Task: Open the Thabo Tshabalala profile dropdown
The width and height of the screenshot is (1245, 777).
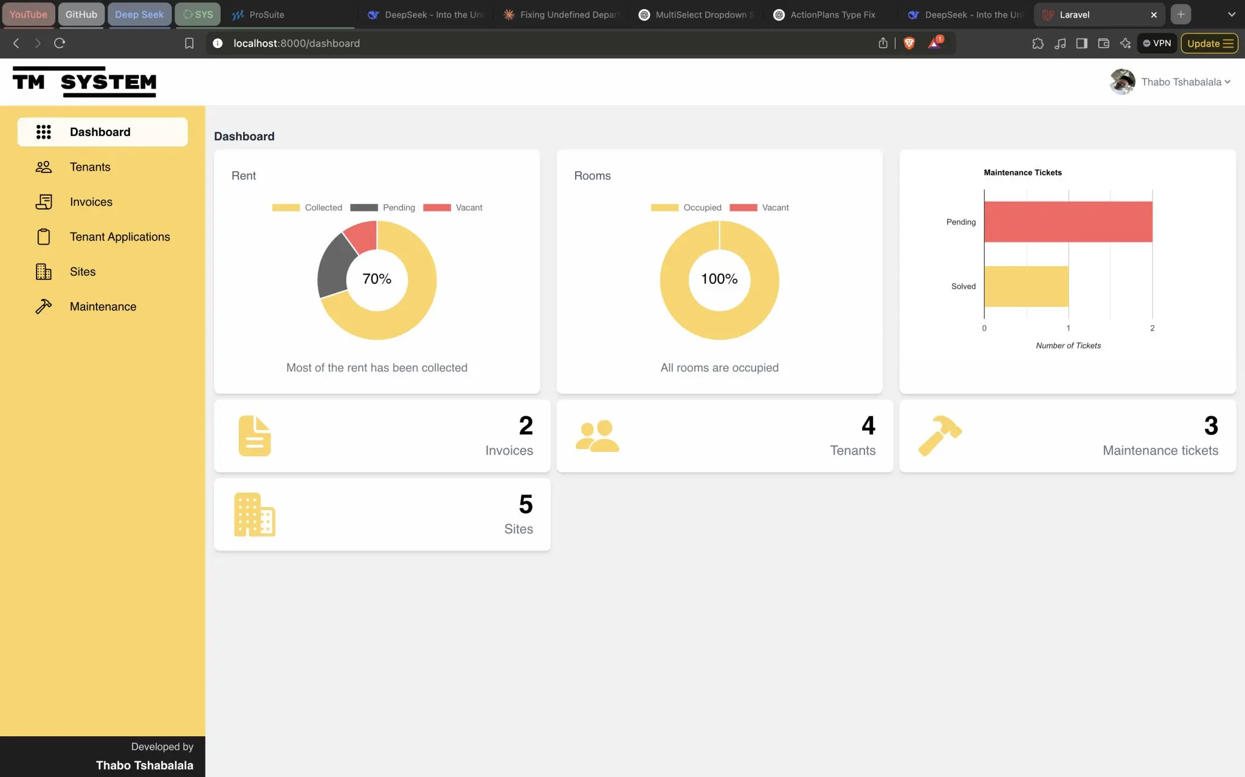Action: coord(1183,81)
